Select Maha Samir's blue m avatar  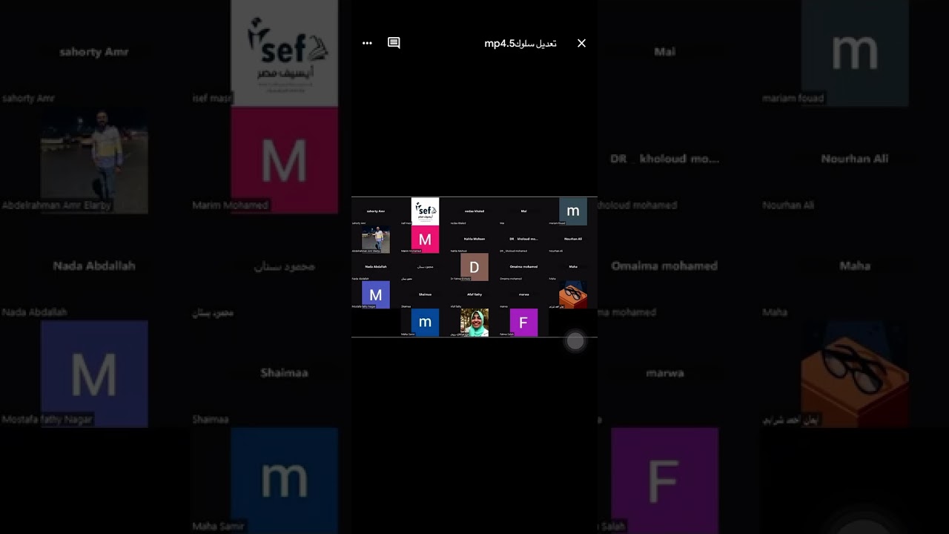[x=425, y=323]
